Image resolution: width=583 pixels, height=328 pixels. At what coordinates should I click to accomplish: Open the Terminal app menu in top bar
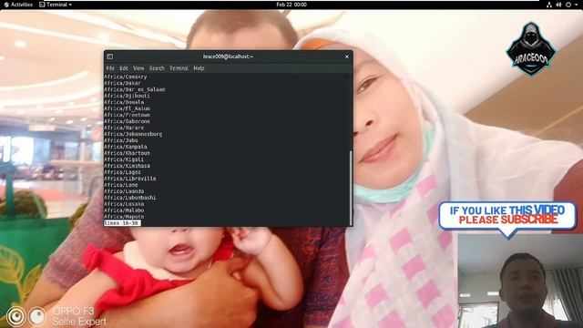coord(56,5)
